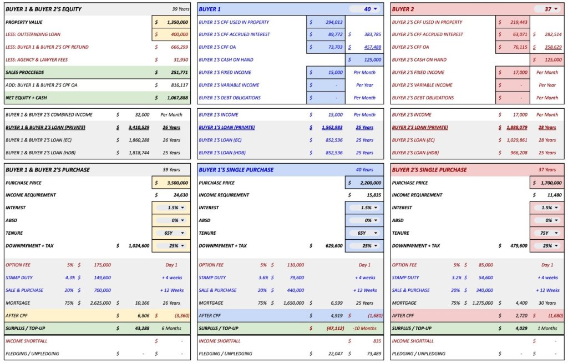Select outstanding loan cell 400,000

(x=171, y=34)
